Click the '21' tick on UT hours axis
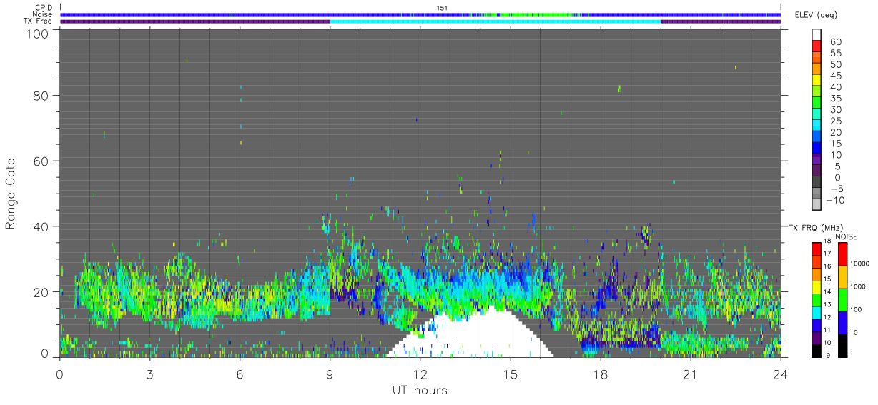Screen dimensions: 878x405 (691, 374)
